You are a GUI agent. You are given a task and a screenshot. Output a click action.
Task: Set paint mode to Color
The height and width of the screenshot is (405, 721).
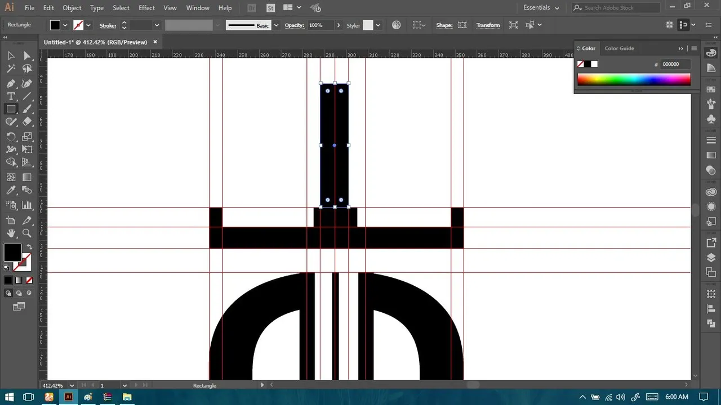tap(8, 280)
